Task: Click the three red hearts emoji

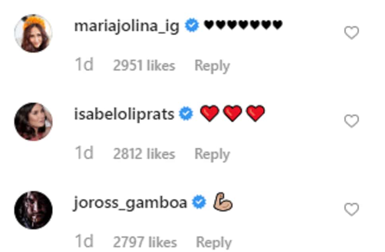Action: 232,113
